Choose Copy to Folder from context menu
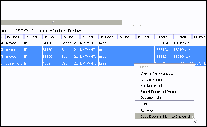The height and width of the screenshot is (127, 207). 151,80
